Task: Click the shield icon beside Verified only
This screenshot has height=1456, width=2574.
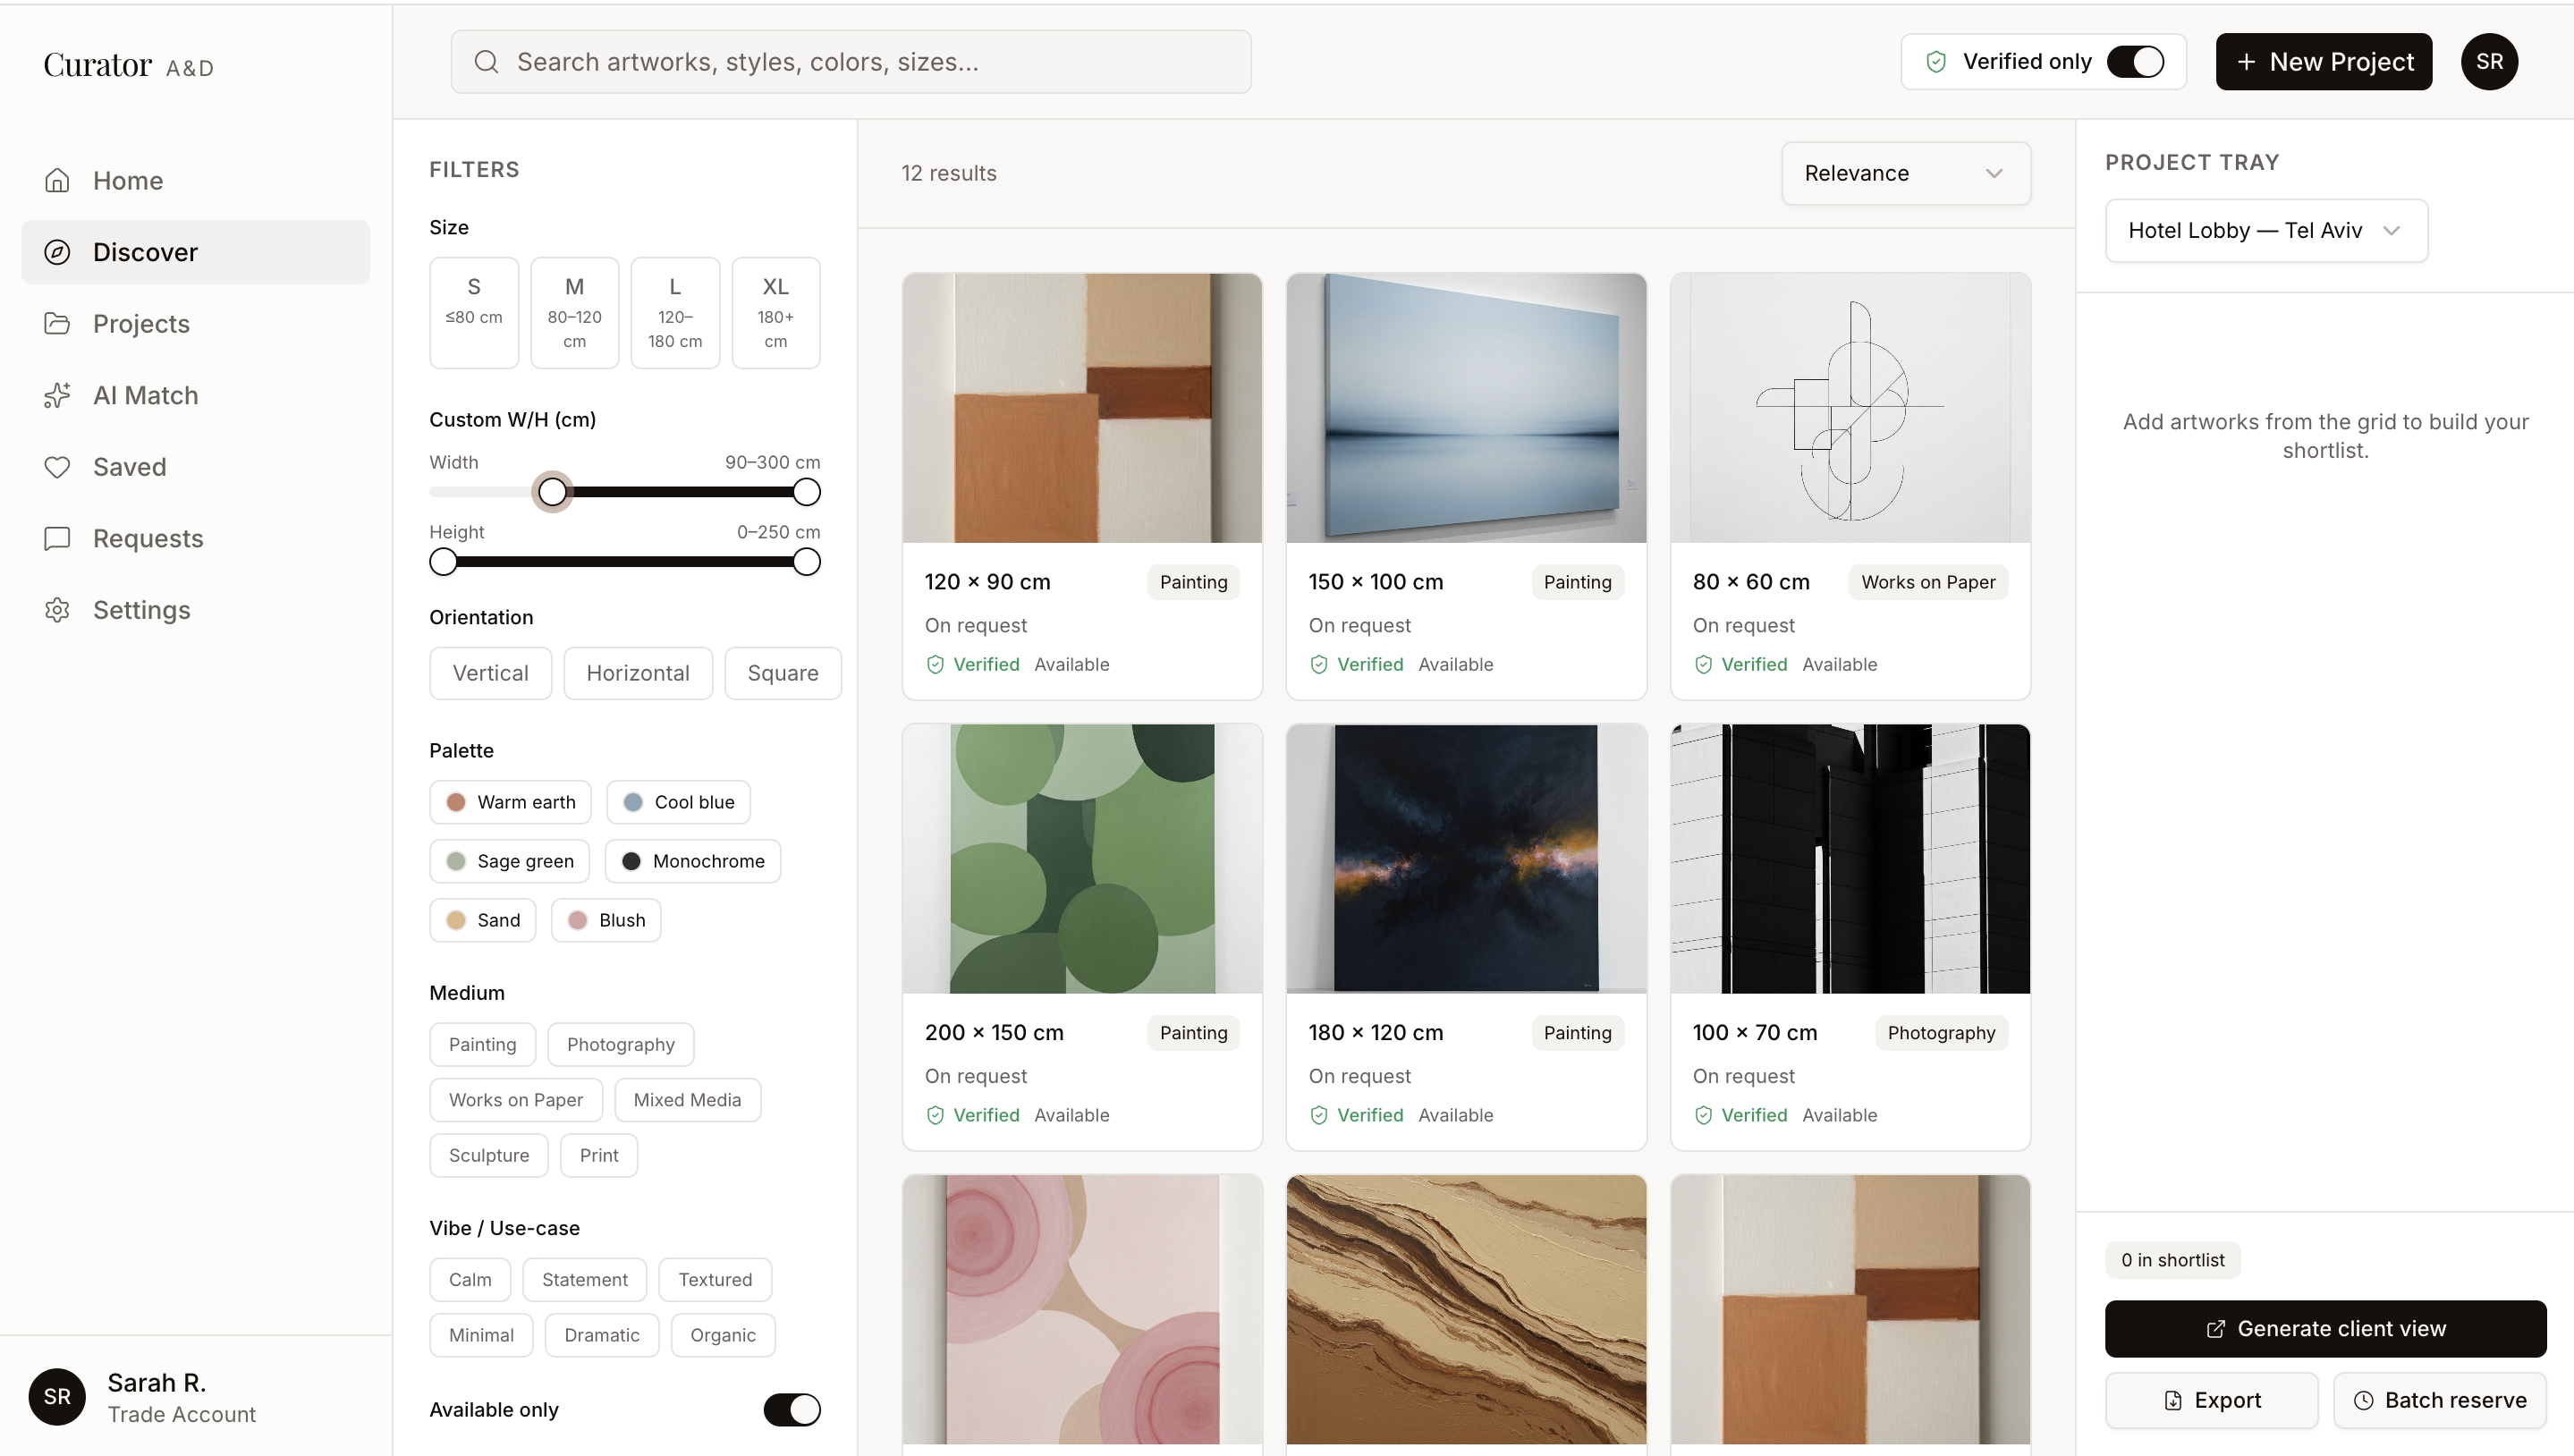Action: [1936, 62]
